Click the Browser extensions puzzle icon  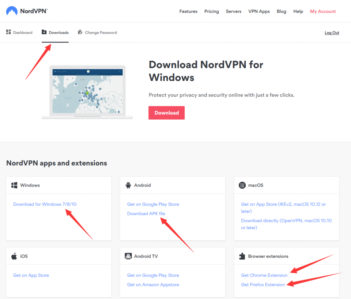coord(242,256)
